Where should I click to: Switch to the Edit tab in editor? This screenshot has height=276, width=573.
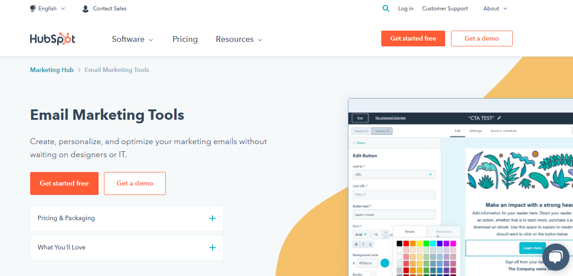[x=457, y=131]
